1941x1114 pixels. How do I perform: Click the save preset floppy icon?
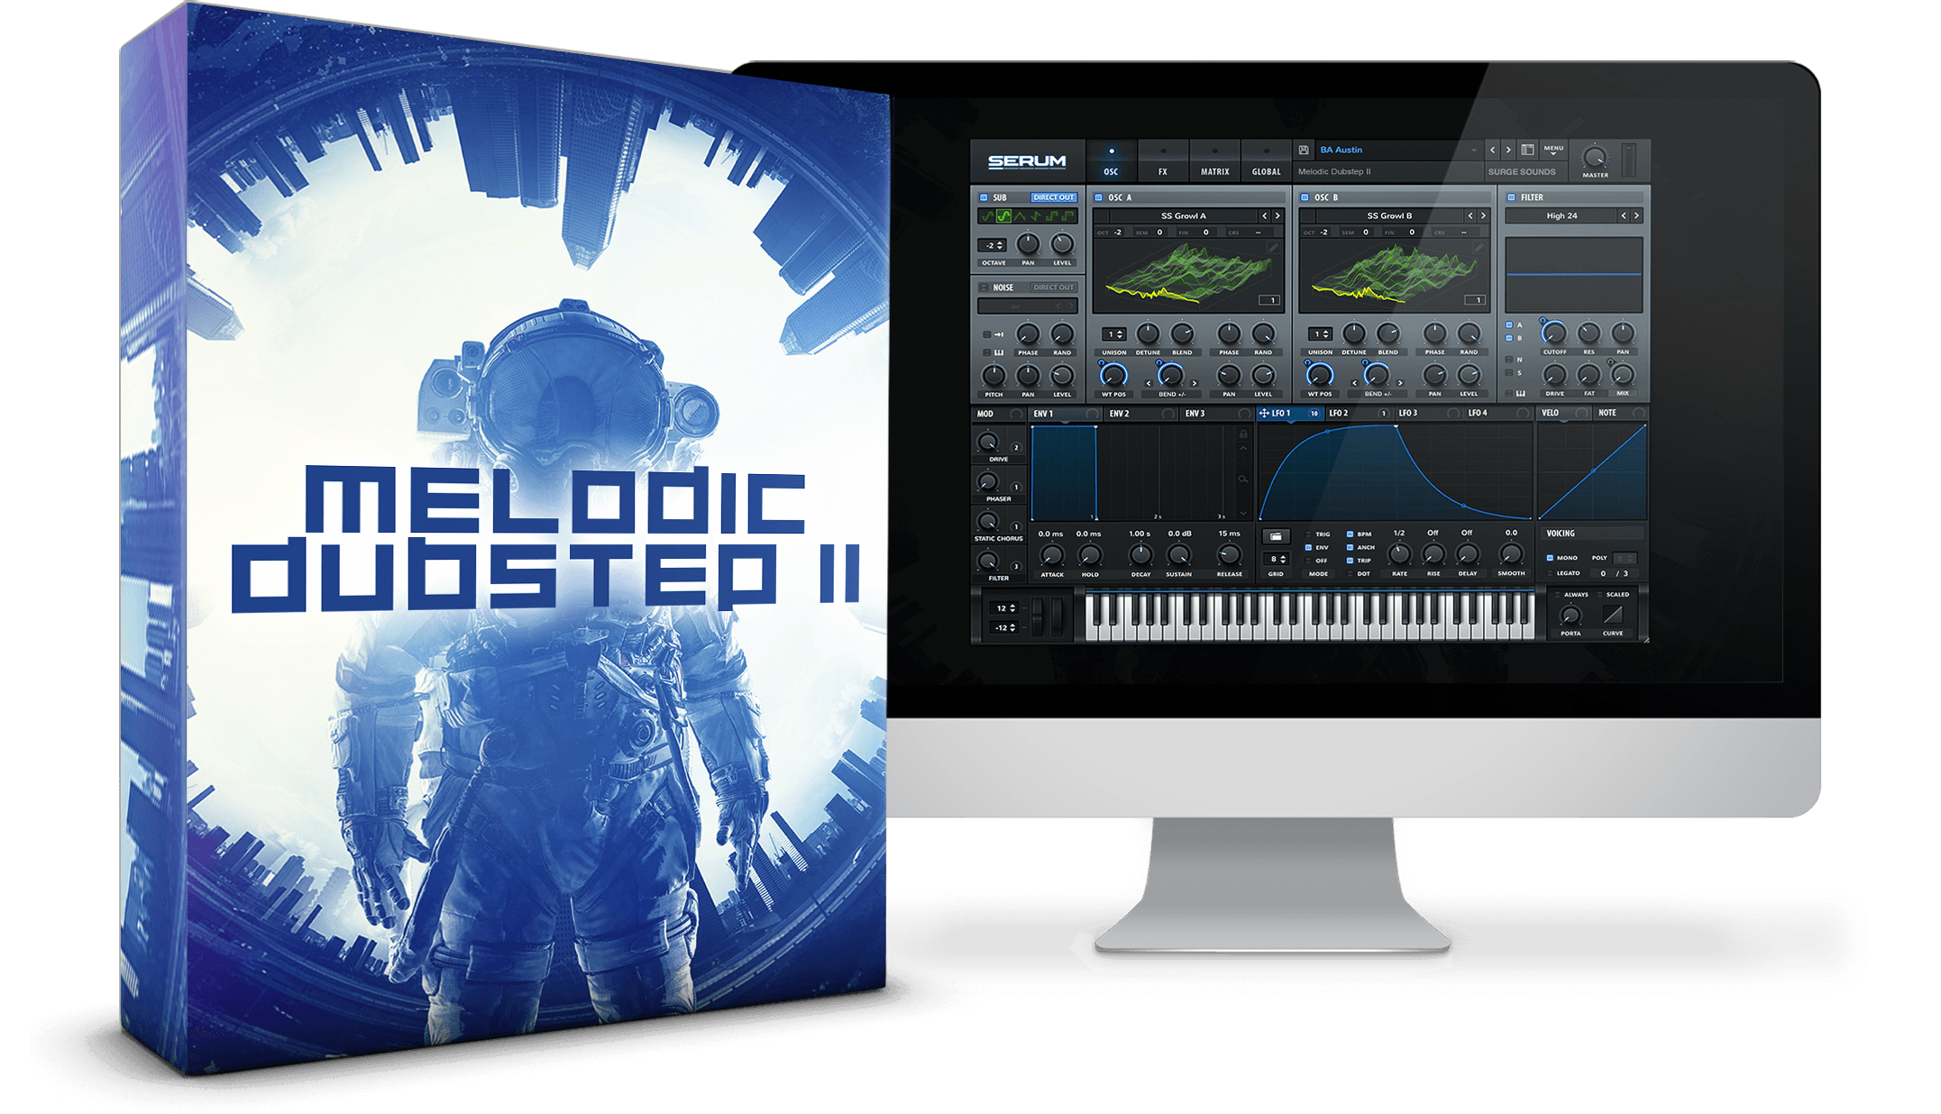tap(1304, 150)
